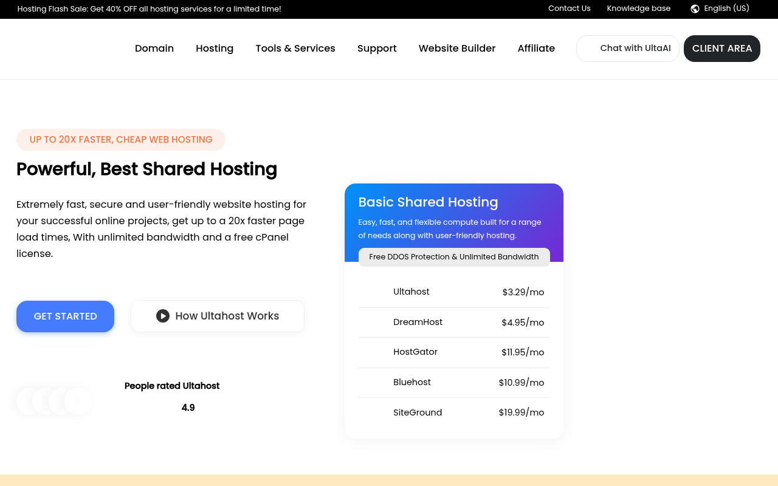Open the English (US) language selector

coord(720,9)
